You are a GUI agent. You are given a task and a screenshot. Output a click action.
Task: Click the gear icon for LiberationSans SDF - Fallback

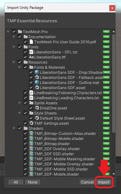tap(37, 77)
